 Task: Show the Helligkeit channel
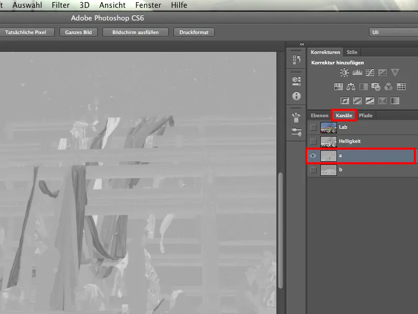[313, 141]
